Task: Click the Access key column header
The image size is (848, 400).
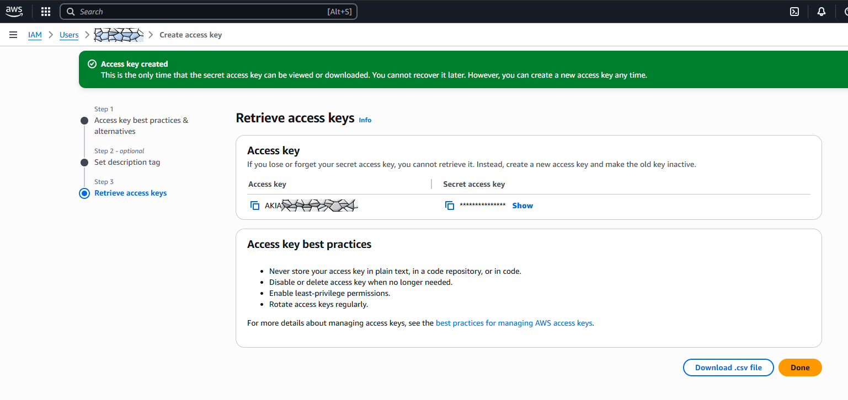Action: (x=267, y=184)
